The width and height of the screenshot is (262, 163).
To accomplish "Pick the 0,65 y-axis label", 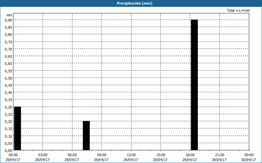I will click(9, 56).
